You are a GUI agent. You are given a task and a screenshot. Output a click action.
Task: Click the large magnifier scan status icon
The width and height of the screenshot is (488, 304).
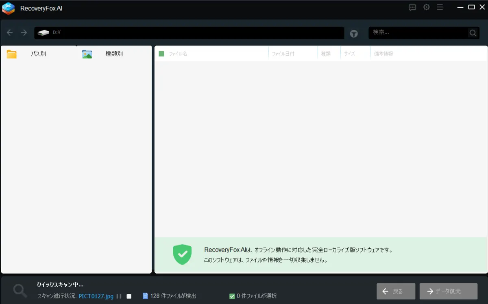20,290
